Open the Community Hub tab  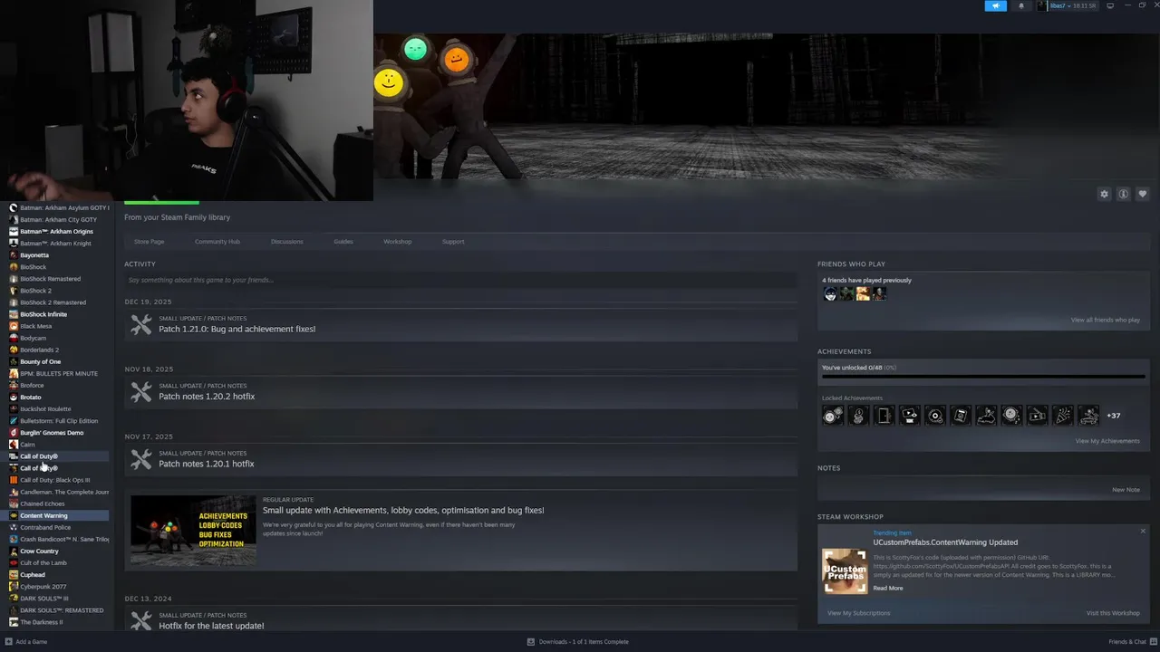(x=217, y=242)
